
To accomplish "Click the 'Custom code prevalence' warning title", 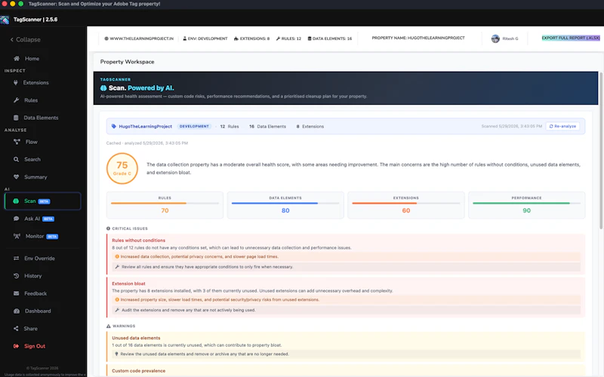I will pos(138,371).
